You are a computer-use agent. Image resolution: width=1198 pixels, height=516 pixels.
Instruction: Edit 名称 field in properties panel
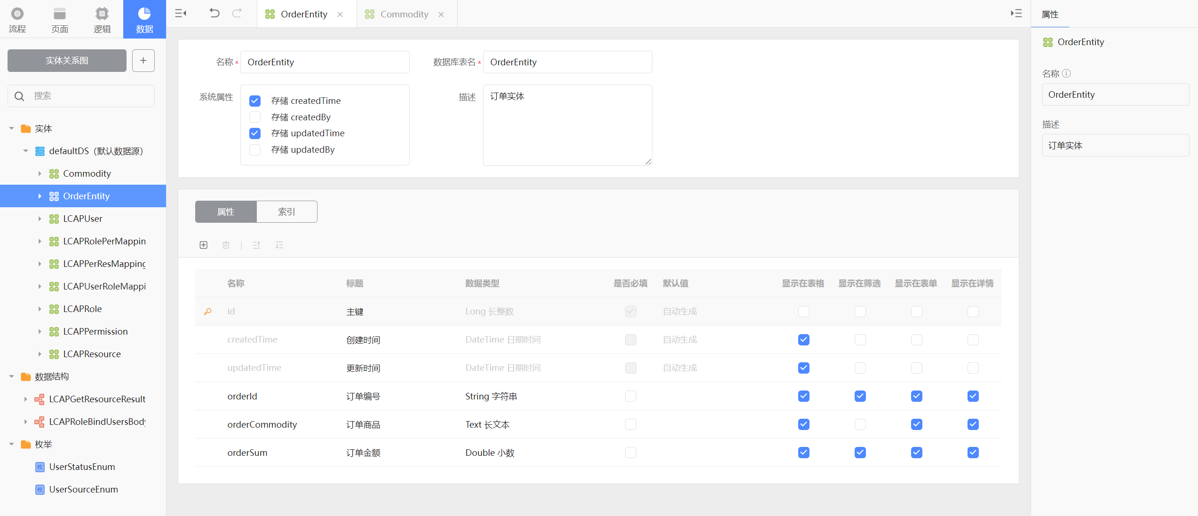1115,94
